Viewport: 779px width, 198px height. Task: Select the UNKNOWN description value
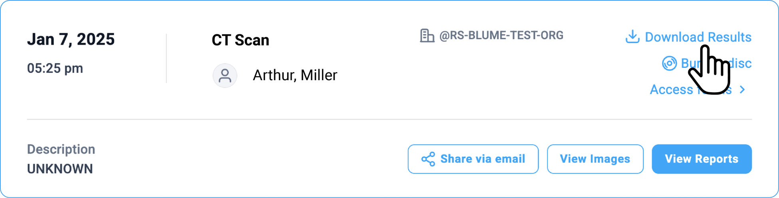60,169
